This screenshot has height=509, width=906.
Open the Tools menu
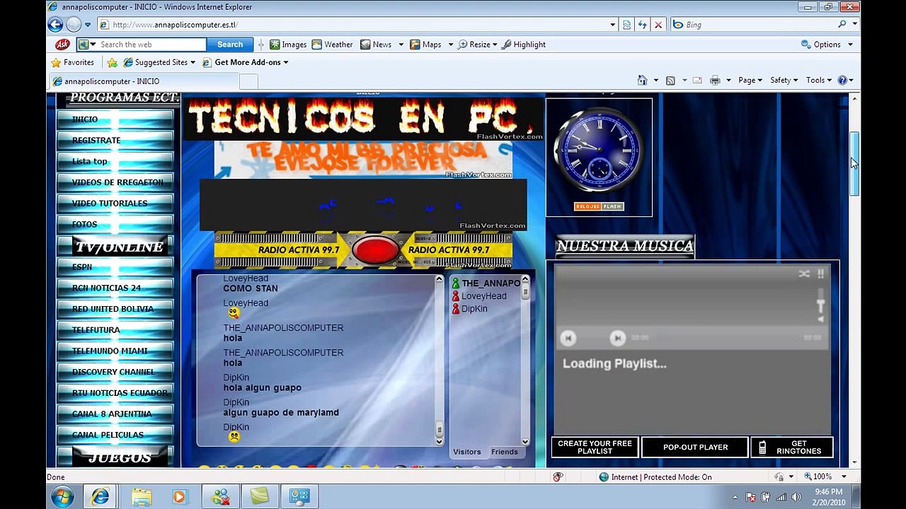point(819,81)
